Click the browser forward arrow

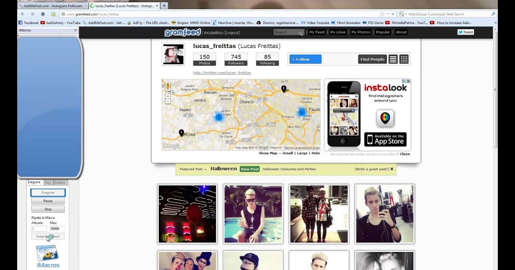tap(32, 14)
